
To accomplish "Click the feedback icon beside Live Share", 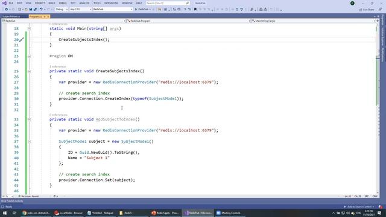I will 381,10.
